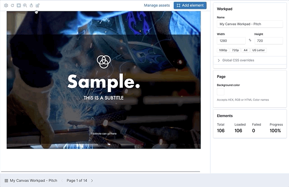Go to next page with right chevron

92,180
